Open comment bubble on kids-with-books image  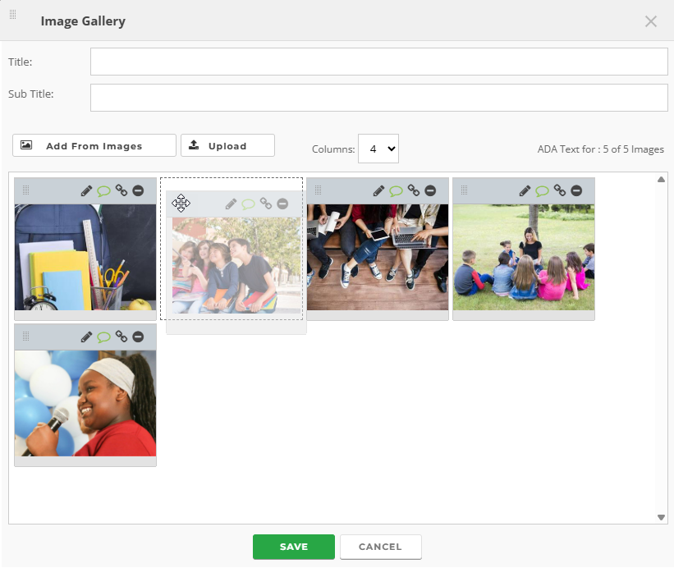pos(248,204)
